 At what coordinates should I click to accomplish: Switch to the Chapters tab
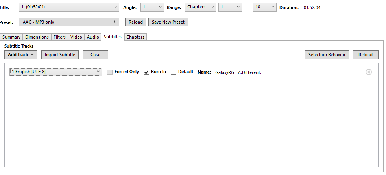pos(135,37)
